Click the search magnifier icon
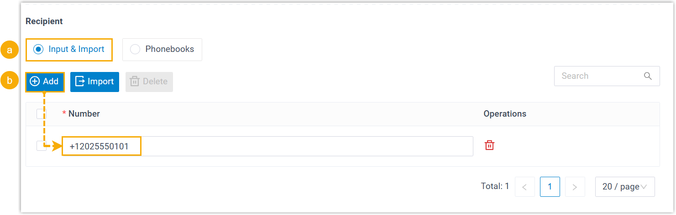This screenshot has height=215, width=676. (648, 76)
